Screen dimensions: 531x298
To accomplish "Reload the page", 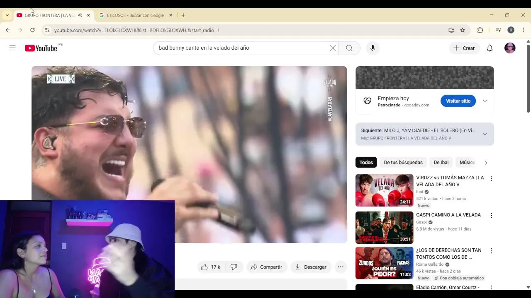I will point(32,30).
